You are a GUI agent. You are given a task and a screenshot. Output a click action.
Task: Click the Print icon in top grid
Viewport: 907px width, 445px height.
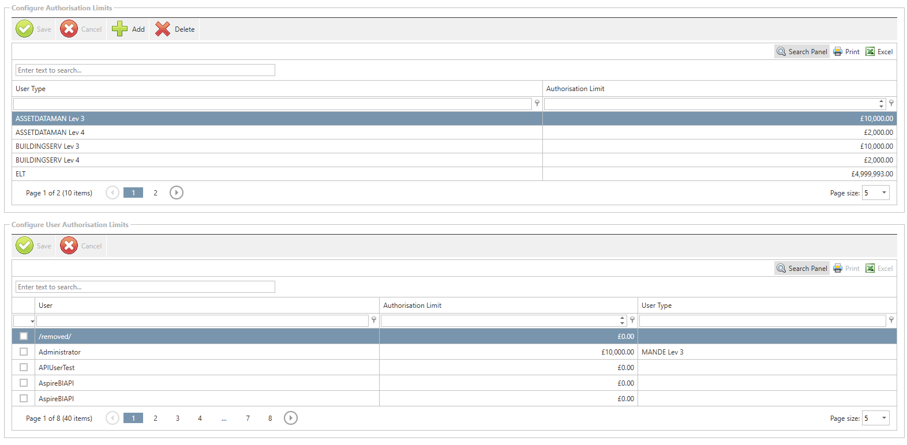[x=838, y=52]
